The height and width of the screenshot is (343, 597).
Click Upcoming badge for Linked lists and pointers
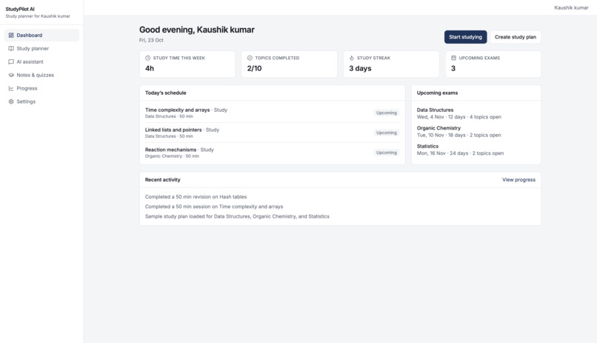[387, 133]
